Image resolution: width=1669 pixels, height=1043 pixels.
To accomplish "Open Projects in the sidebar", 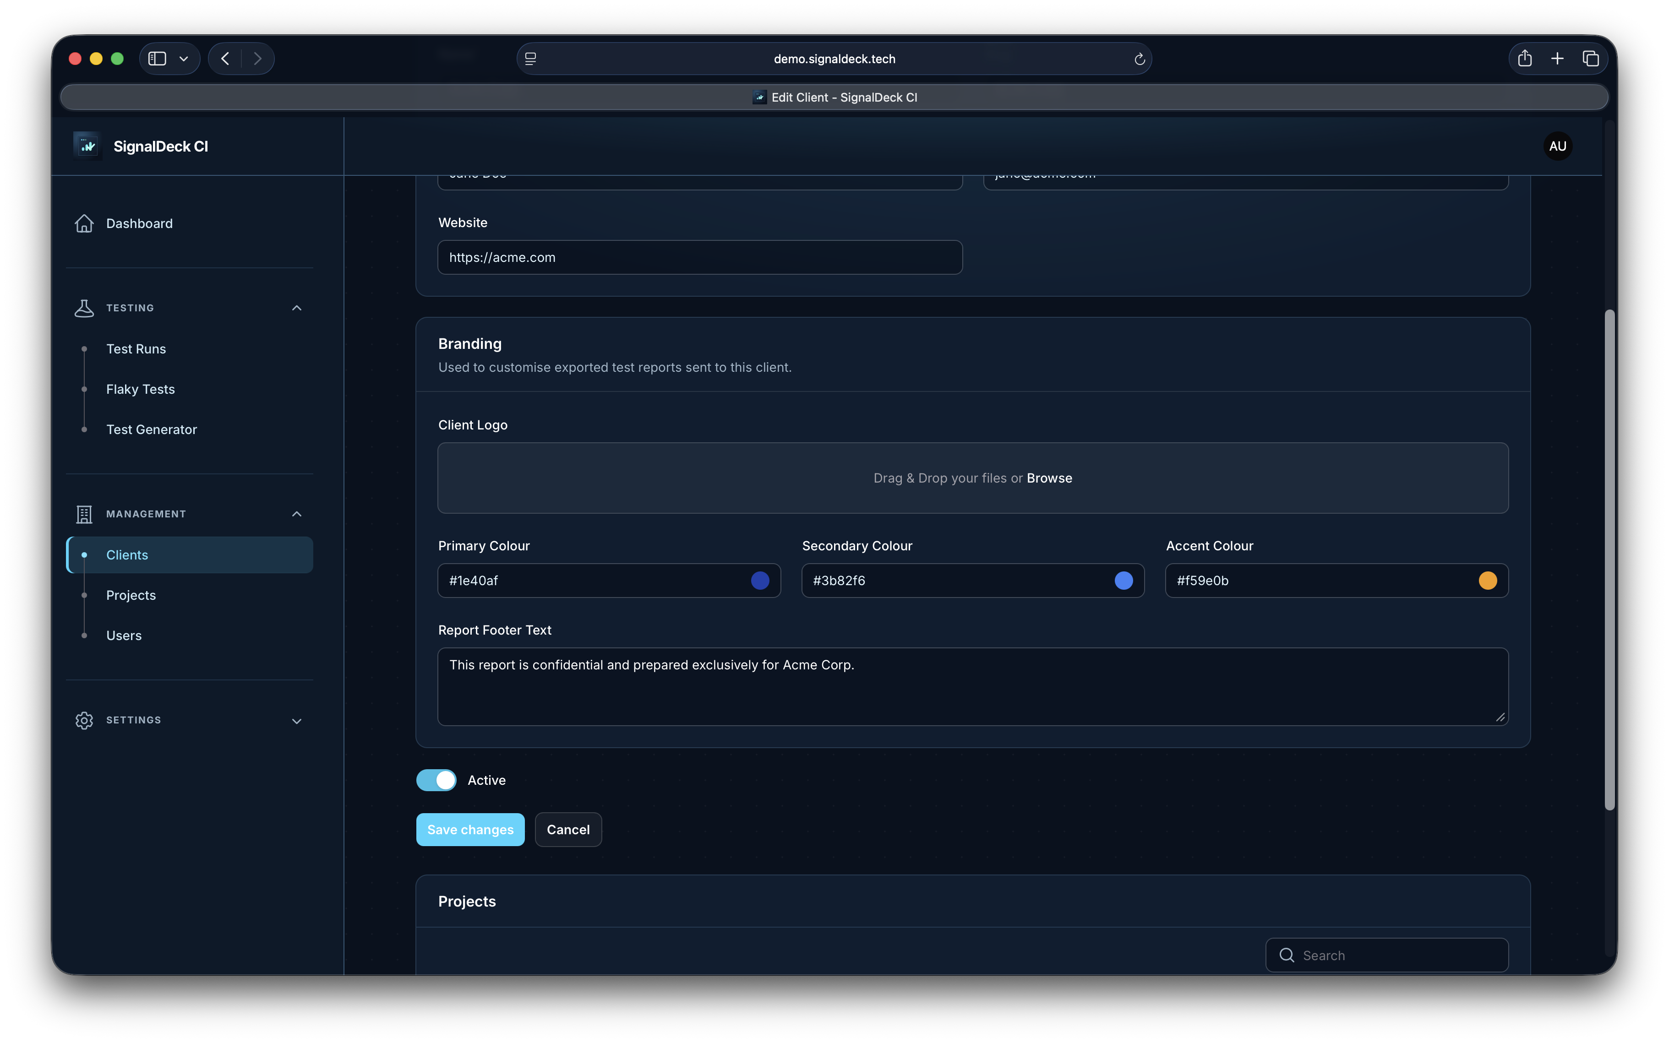I will click(x=131, y=595).
